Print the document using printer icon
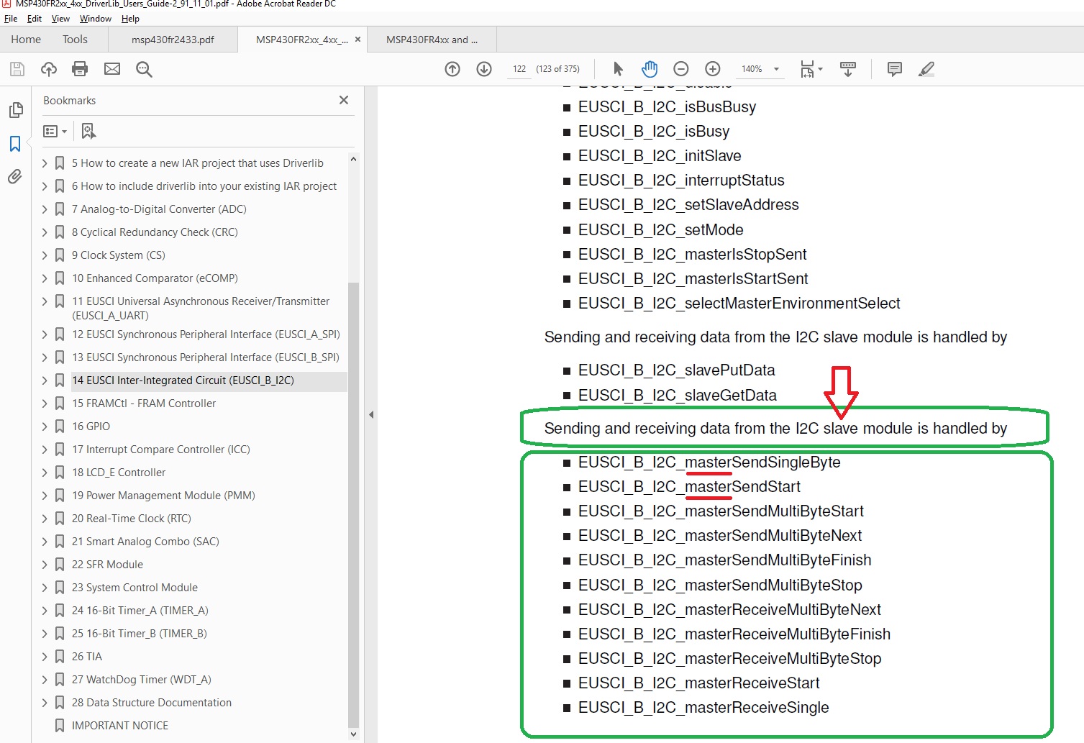The image size is (1084, 743). pos(80,69)
